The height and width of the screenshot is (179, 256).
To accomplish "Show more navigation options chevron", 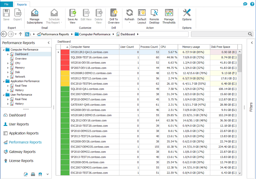I will (x=47, y=174).
